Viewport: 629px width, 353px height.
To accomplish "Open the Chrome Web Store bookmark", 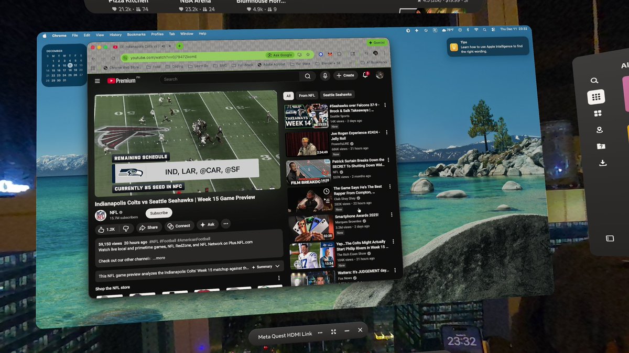I will (123, 67).
